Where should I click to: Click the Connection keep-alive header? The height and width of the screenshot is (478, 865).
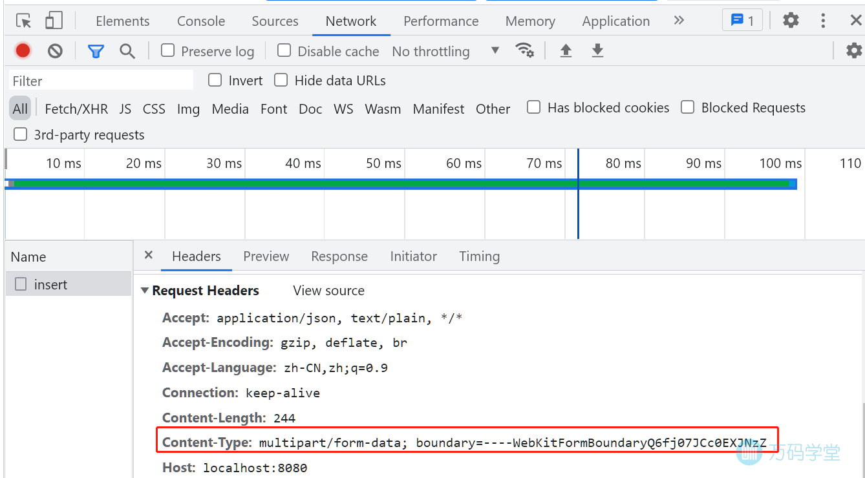(x=241, y=393)
